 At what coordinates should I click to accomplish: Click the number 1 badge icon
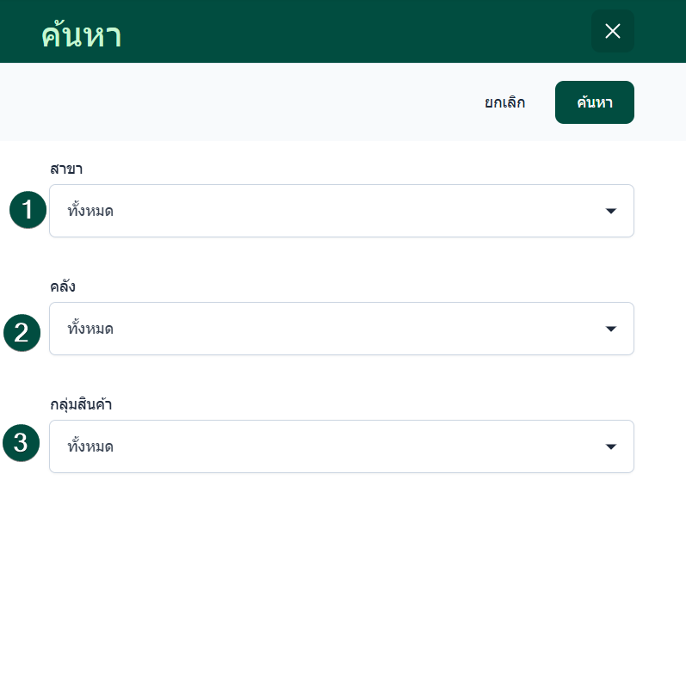coord(28,210)
